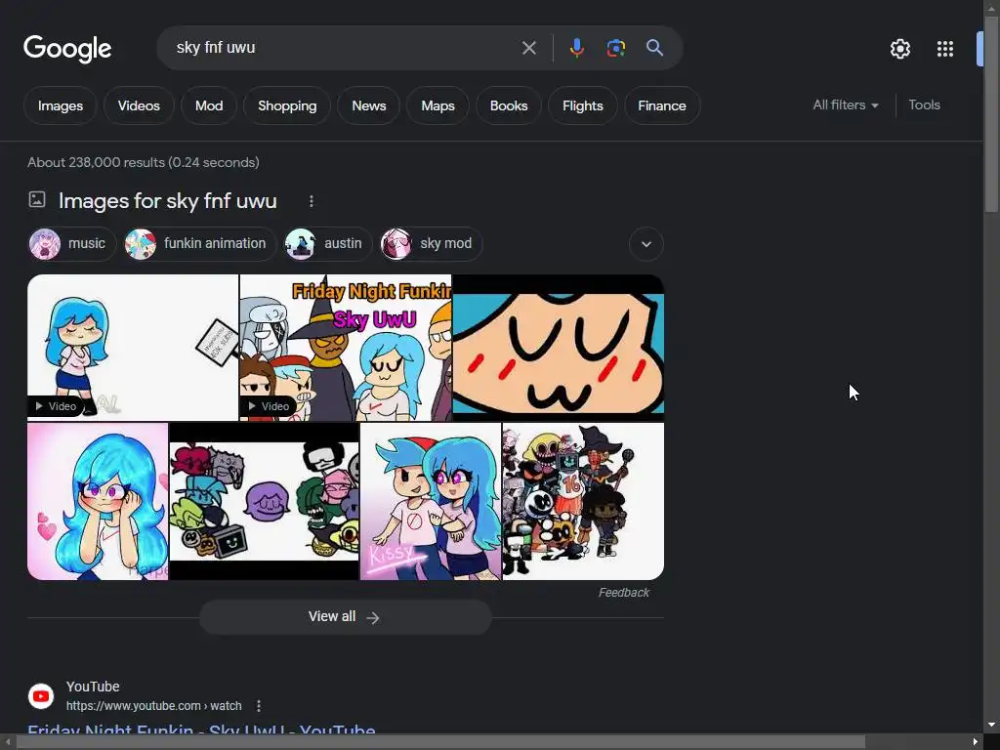
Task: Click the About 238,000 results text
Action: (x=144, y=163)
